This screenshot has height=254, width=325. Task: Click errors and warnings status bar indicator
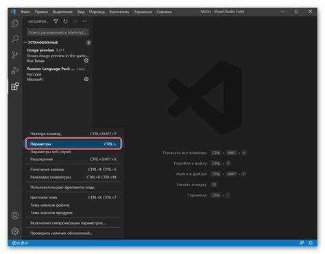point(20,243)
